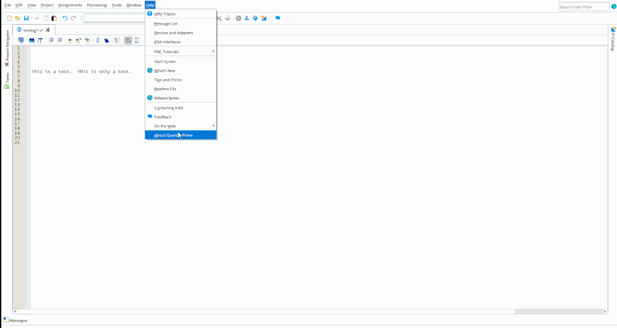The height and width of the screenshot is (328, 617).
Task: Click the blue Feedback speech bubble in toolbar
Action: 278,18
